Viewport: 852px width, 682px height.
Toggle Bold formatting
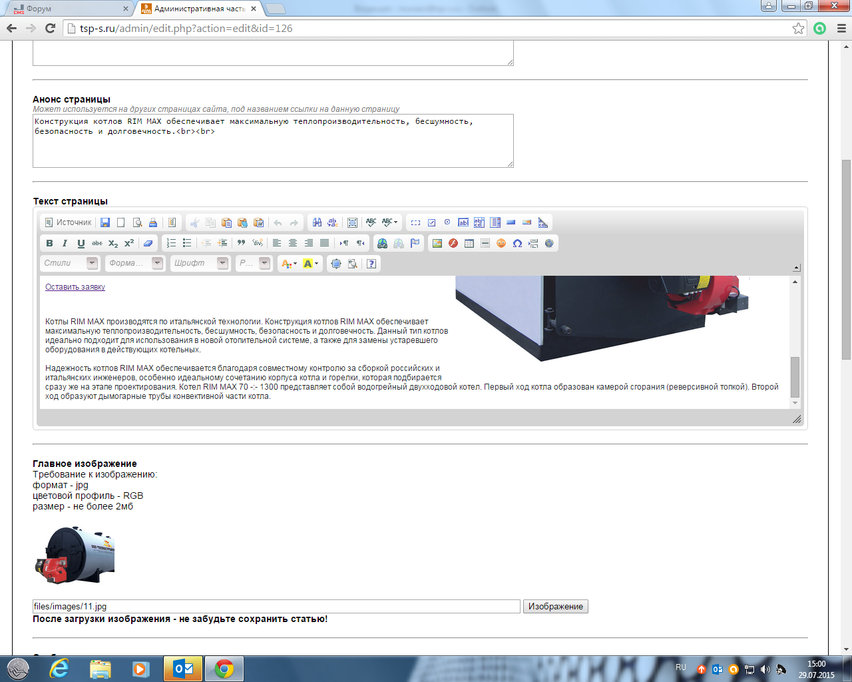[x=49, y=243]
